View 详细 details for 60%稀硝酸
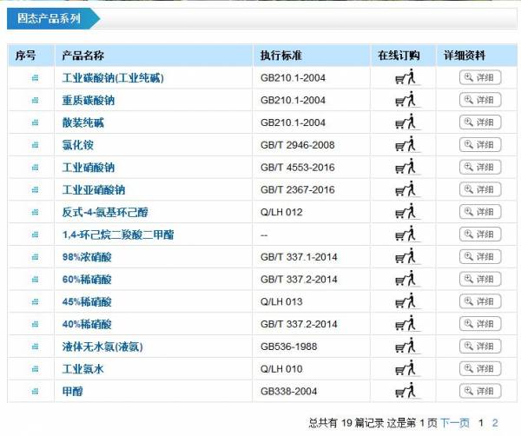521x436 pixels. coord(480,279)
